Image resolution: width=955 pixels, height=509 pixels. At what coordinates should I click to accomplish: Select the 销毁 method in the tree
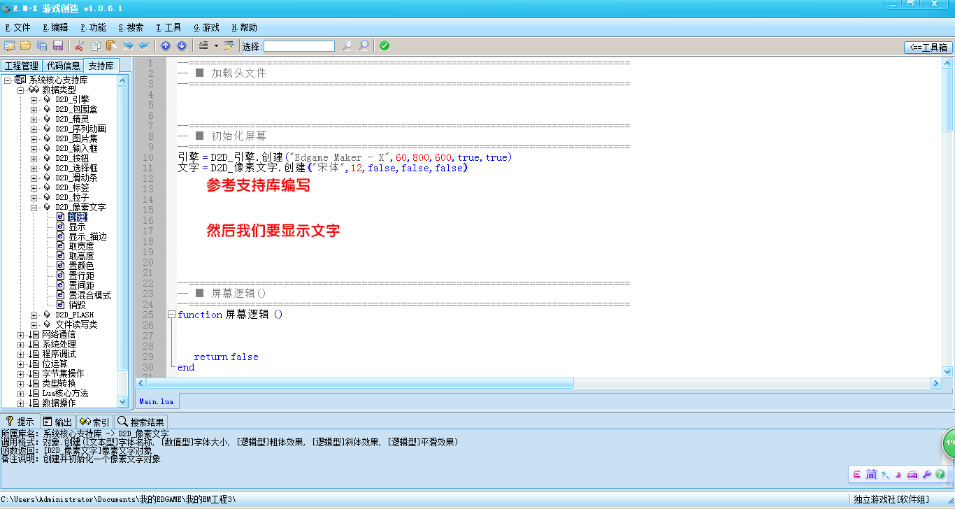tap(77, 306)
